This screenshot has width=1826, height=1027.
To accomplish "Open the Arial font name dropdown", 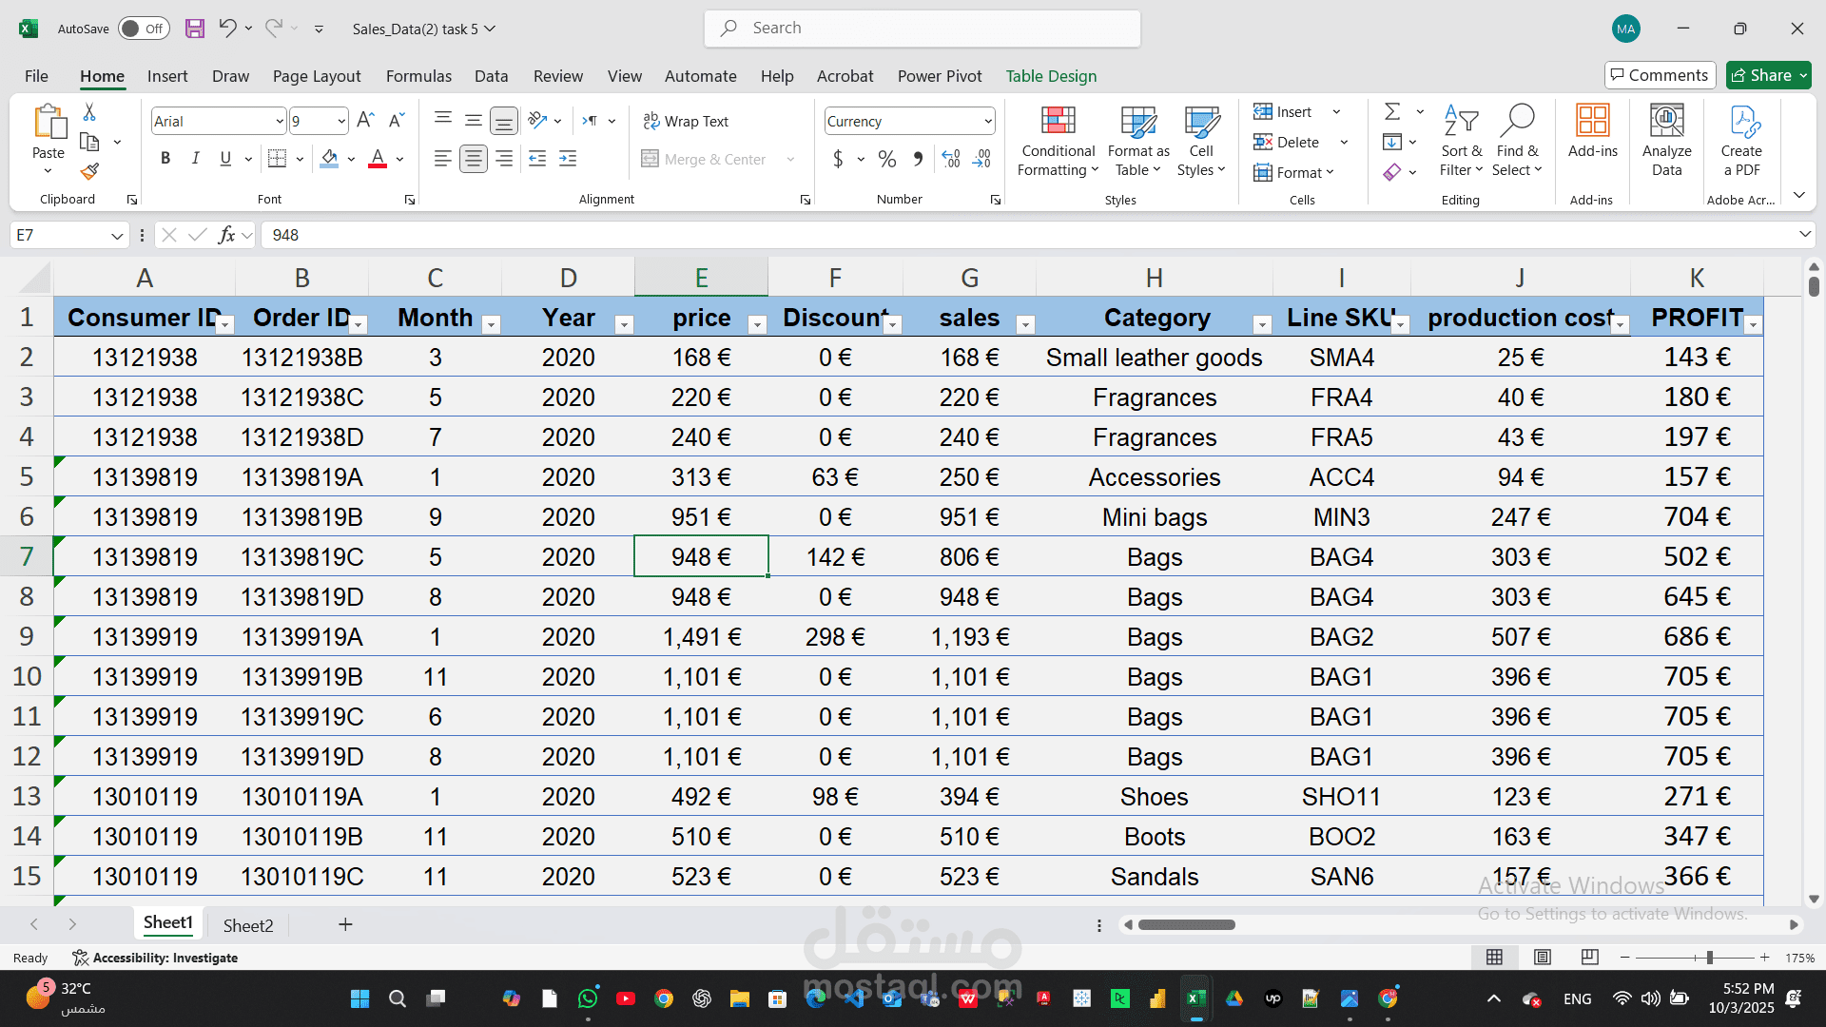I will (280, 122).
